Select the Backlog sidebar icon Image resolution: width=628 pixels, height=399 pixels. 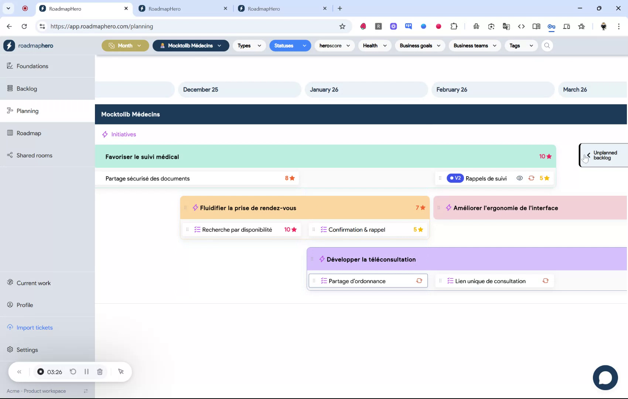click(10, 88)
